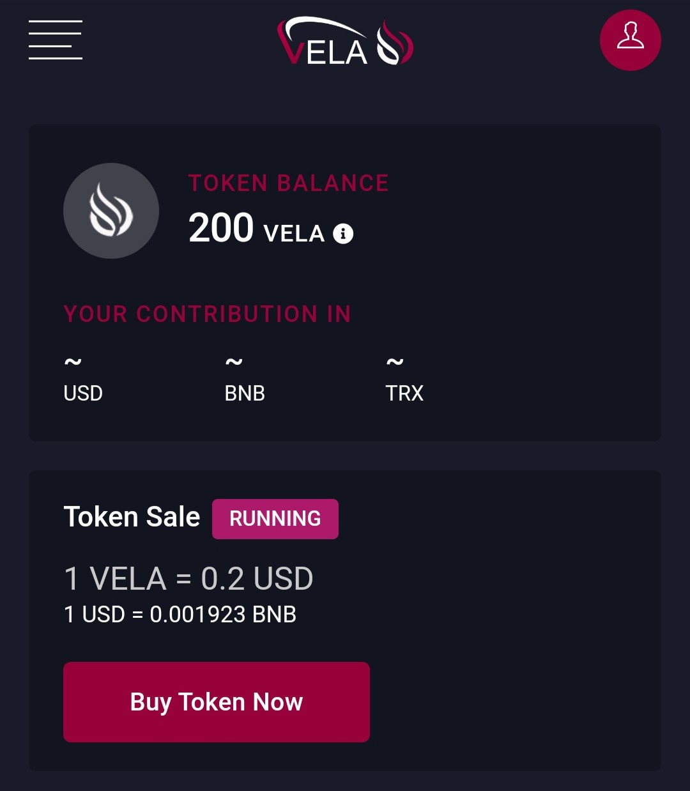Image resolution: width=690 pixels, height=791 pixels.
Task: Click the tilde value above USD
Action: click(x=73, y=362)
